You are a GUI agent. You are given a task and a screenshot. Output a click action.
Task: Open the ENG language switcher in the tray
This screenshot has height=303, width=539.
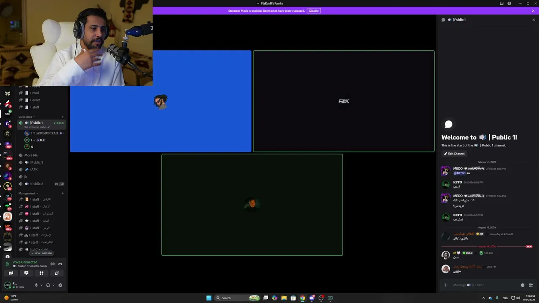tap(505, 298)
